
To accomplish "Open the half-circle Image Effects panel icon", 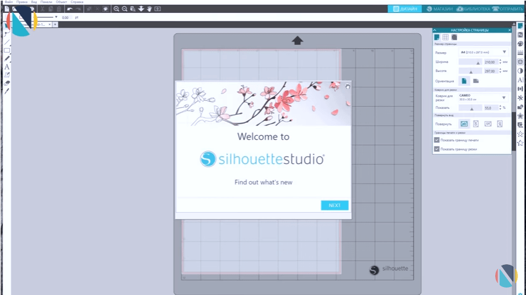I will (x=520, y=71).
